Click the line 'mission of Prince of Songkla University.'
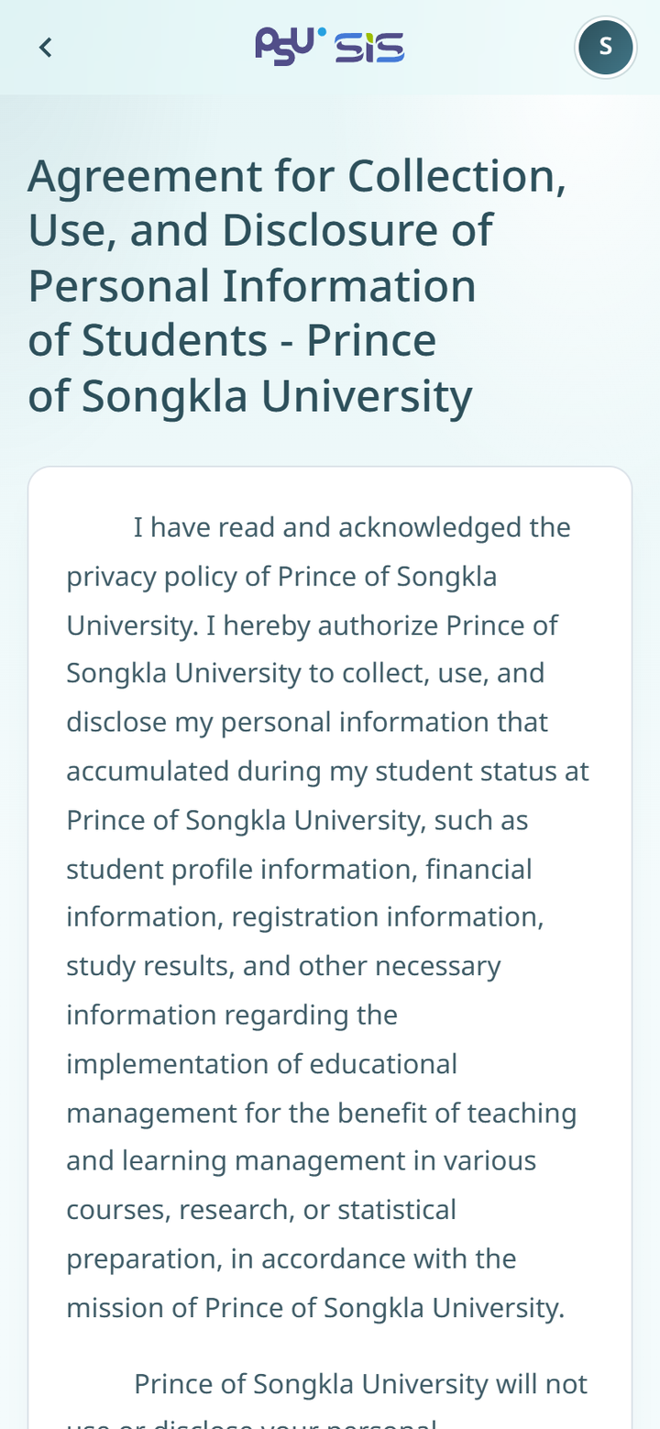660x1429 pixels. coord(315,1307)
